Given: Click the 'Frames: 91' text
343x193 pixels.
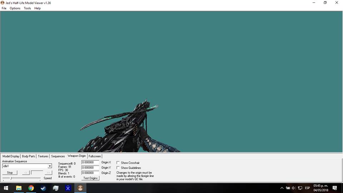Looking at the screenshot, I should coord(65,167).
